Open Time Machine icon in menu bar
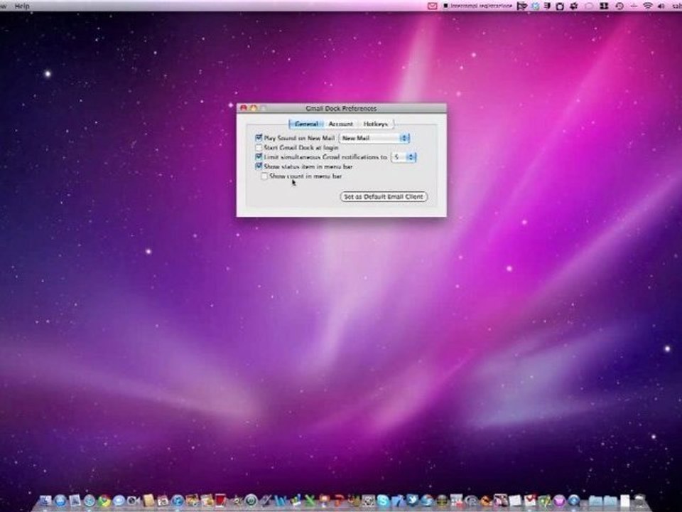This screenshot has height=512, width=682. coord(619,6)
